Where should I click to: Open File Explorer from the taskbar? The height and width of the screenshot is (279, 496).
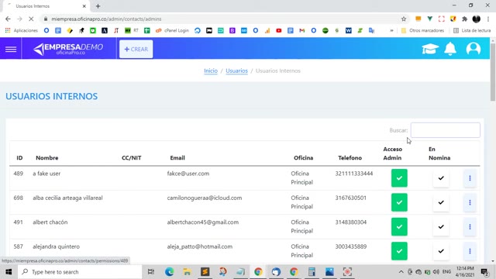[x=187, y=272]
